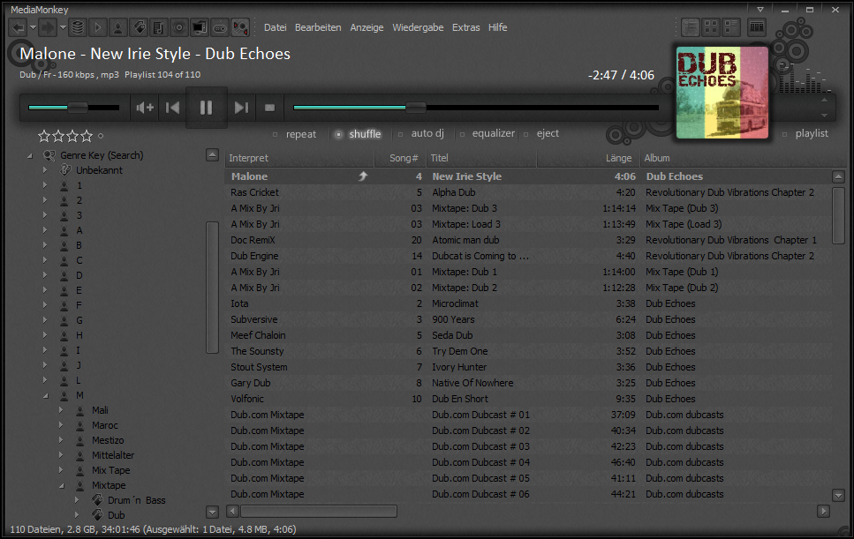Image resolution: width=854 pixels, height=539 pixels.
Task: Skip to the previous track
Action: (174, 108)
